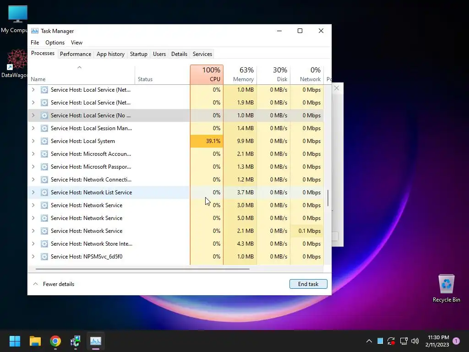Sort processes by Network column
The height and width of the screenshot is (352, 469).
pos(307,75)
